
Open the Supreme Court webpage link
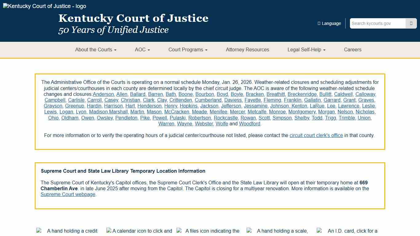[x=68, y=194]
